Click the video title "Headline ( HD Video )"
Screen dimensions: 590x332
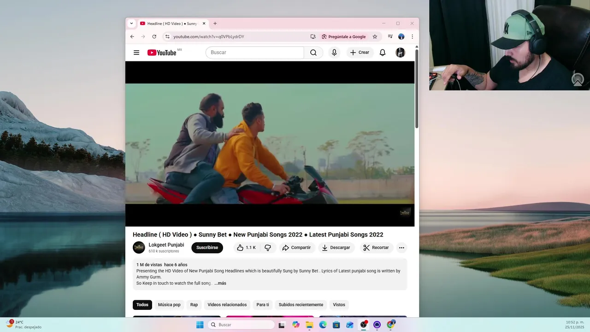coord(162,235)
